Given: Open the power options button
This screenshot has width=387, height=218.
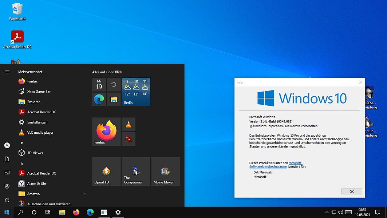Looking at the screenshot, I should (x=7, y=200).
